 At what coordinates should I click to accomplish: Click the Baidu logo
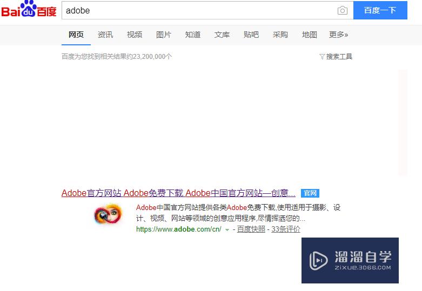coord(29,9)
